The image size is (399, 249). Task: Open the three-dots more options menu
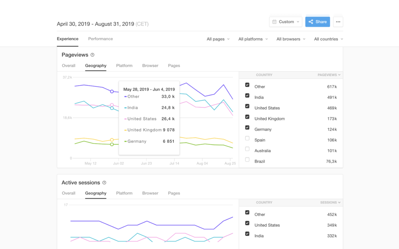338,22
